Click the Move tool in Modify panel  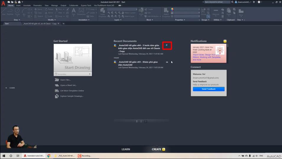click(38, 9)
